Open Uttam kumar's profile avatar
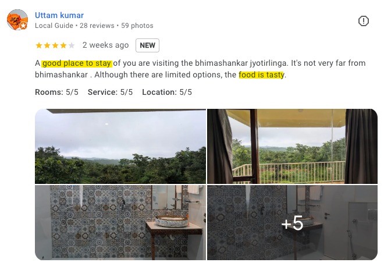 17,20
